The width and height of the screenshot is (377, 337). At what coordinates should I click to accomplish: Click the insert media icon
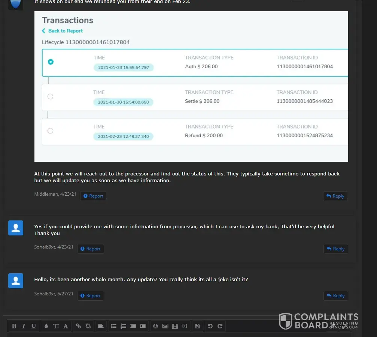point(175,326)
